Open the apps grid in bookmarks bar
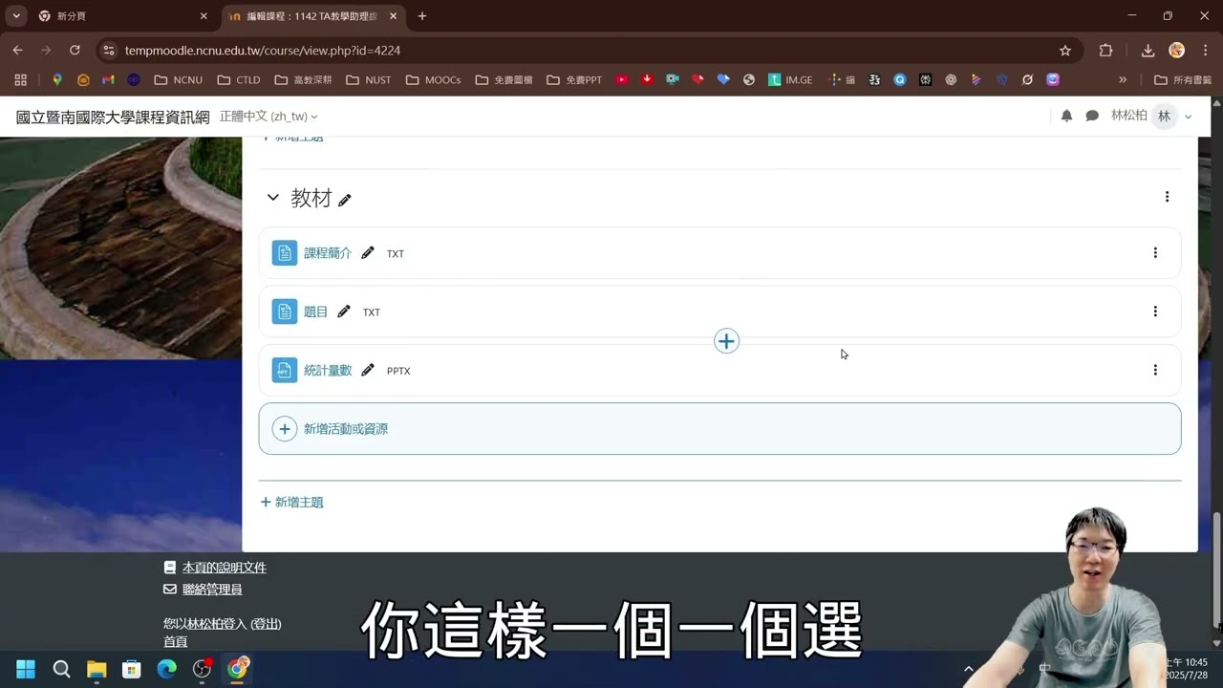 click(x=20, y=80)
